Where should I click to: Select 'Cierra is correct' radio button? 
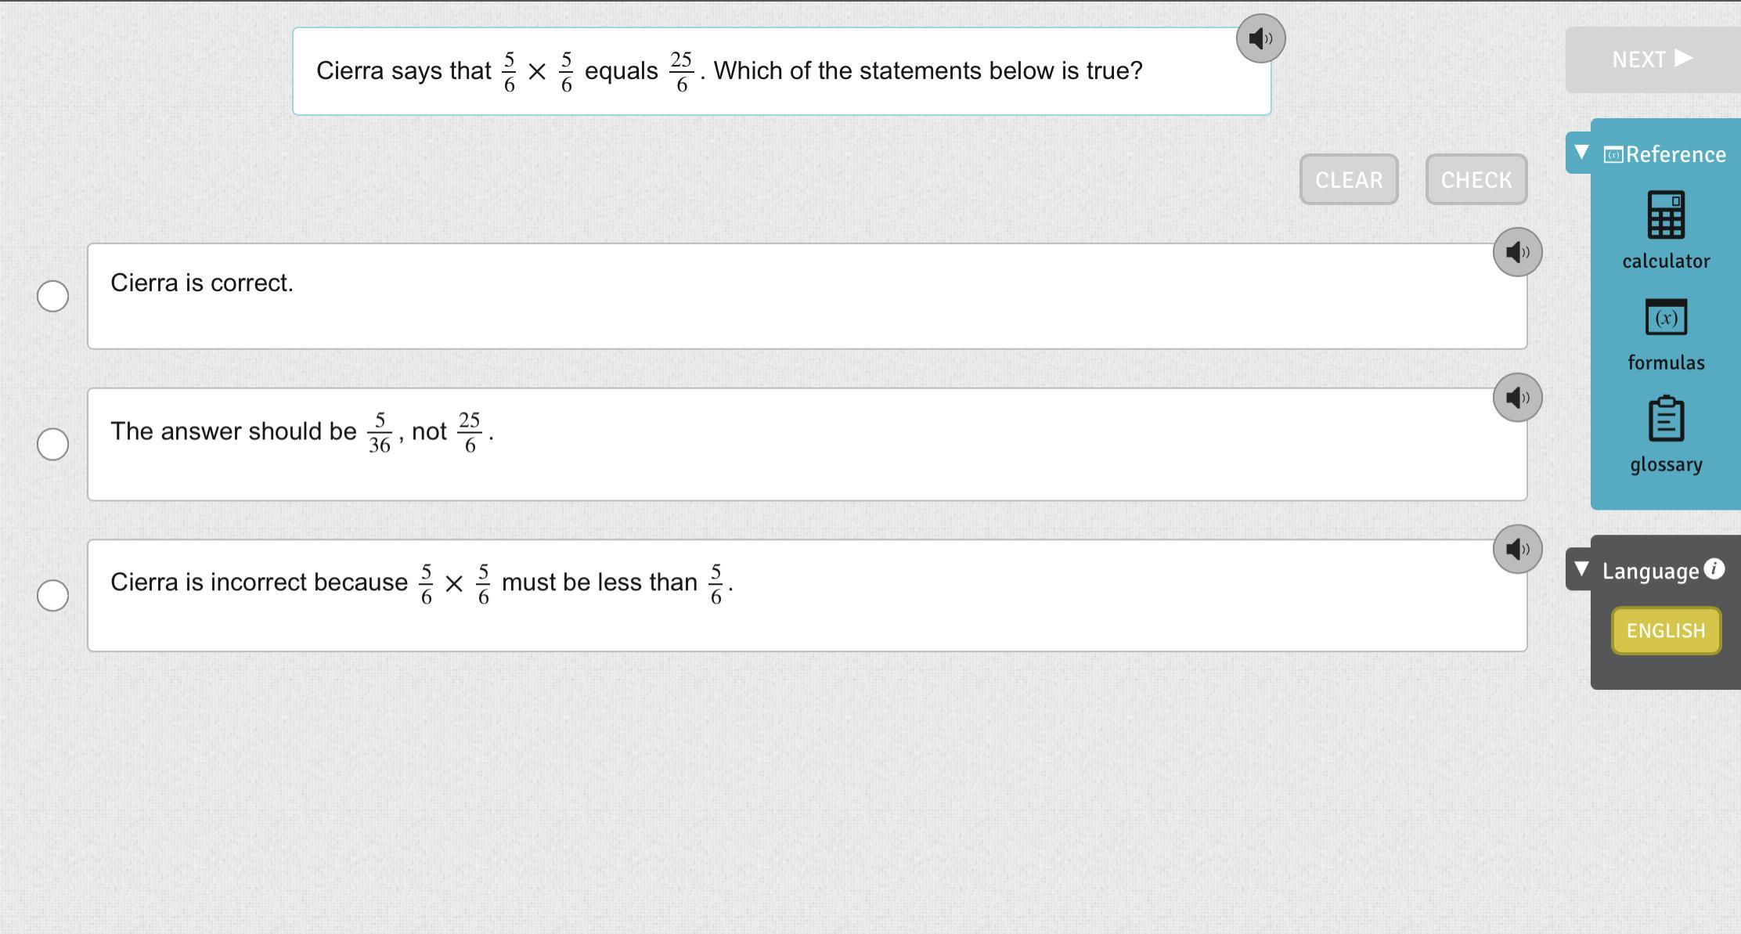(x=52, y=296)
